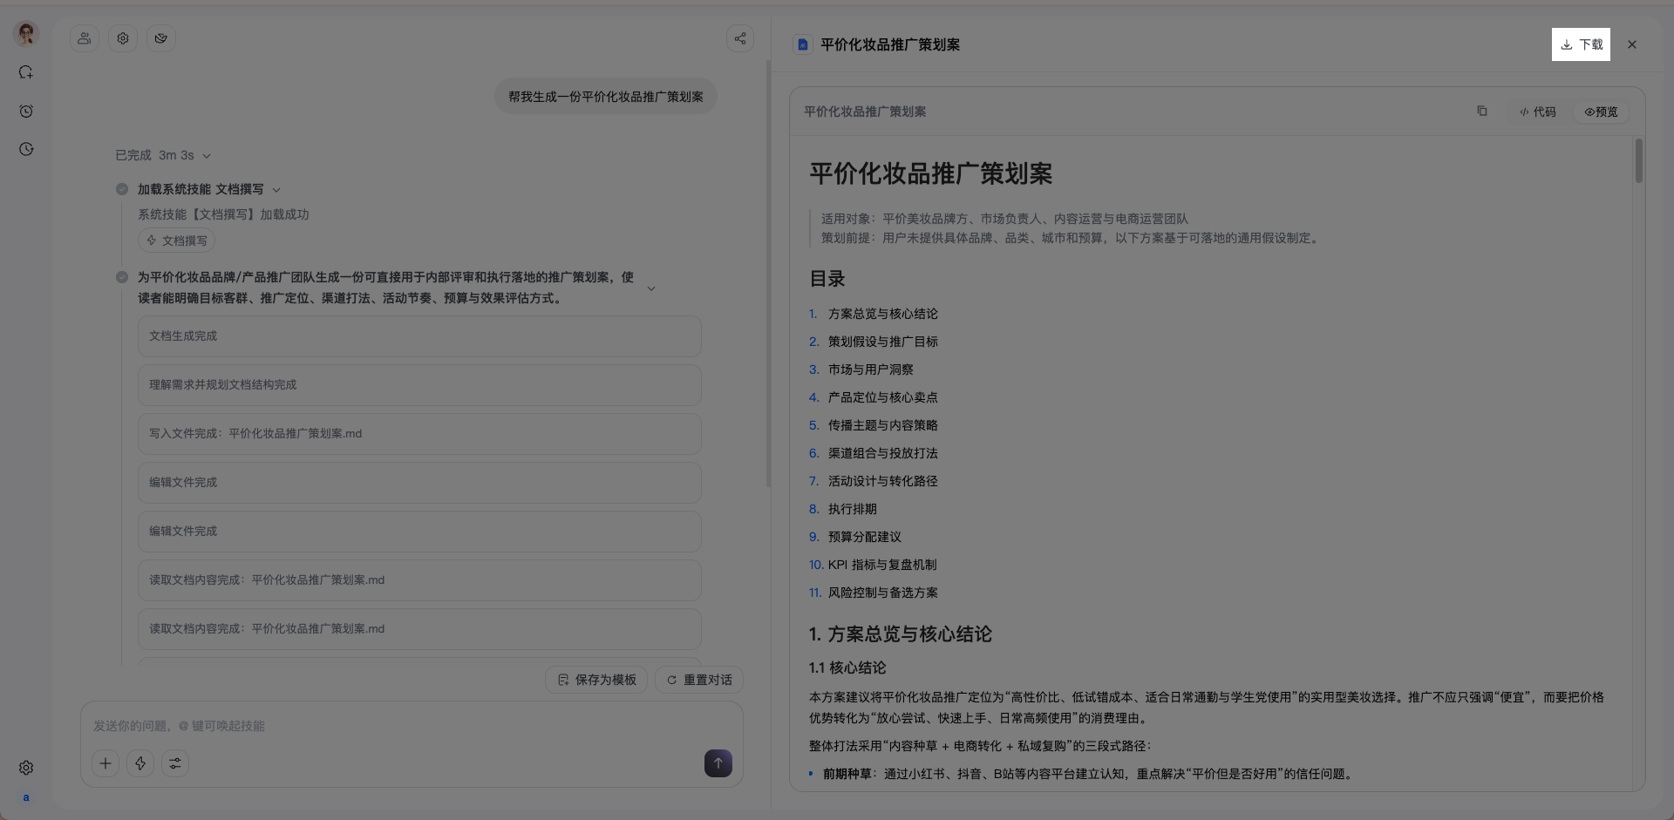Open the gear icon in the top toolbar
This screenshot has height=820, width=1674.
123,38
